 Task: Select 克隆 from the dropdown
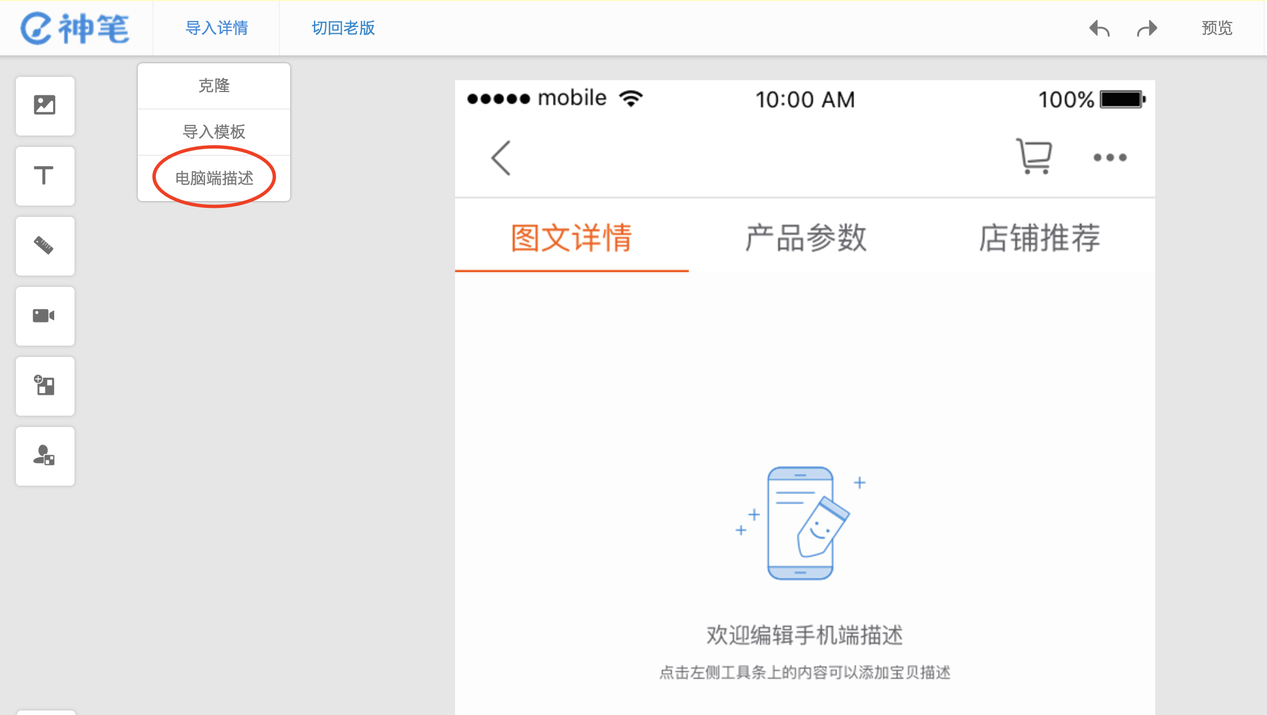(x=213, y=85)
